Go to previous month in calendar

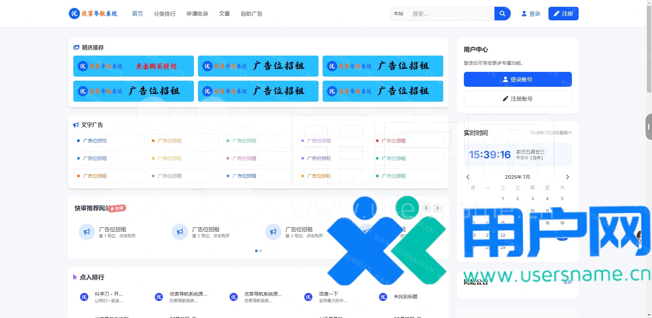point(468,177)
